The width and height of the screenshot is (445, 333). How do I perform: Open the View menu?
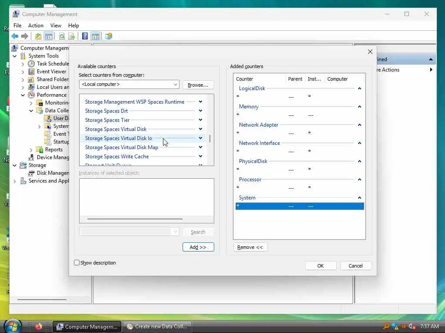coord(56,26)
